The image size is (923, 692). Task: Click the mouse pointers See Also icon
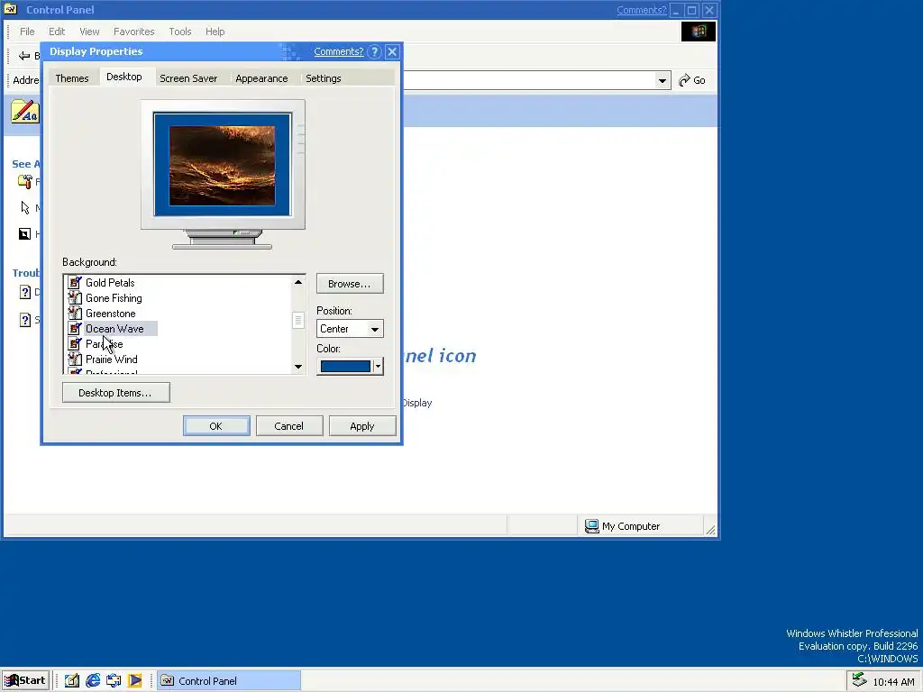24,208
